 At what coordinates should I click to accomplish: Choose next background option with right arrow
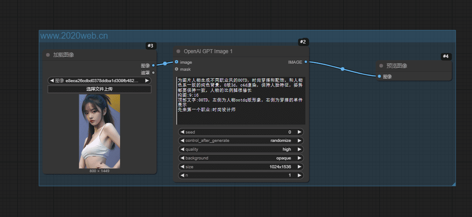(300, 158)
